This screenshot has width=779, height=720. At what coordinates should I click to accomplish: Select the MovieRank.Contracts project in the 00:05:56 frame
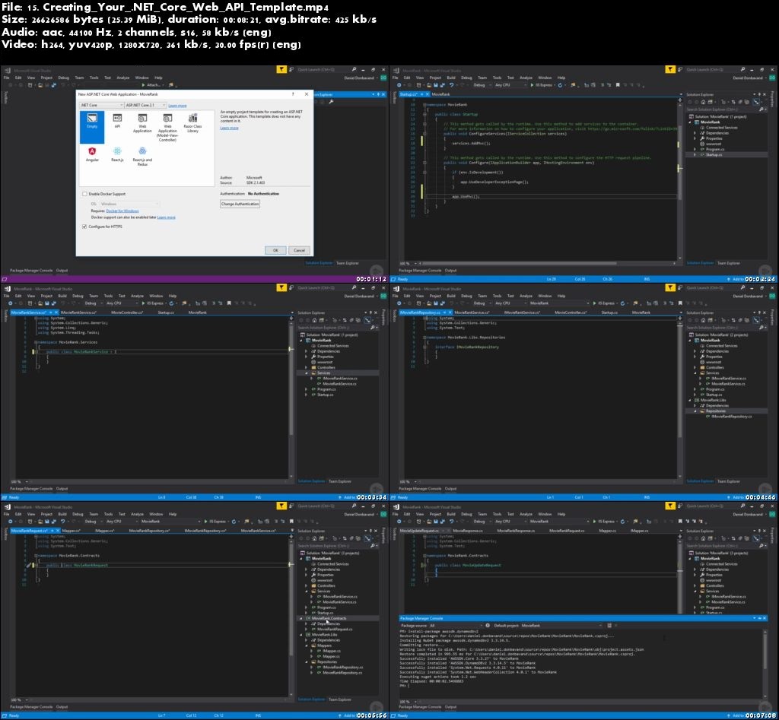coord(329,619)
